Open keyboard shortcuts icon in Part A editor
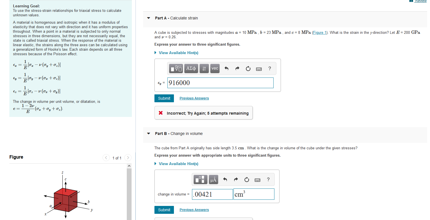The height and width of the screenshot is (220, 430). pyautogui.click(x=259, y=68)
